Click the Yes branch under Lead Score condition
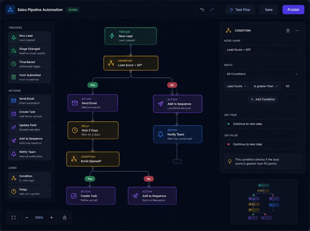The height and width of the screenshot is (231, 310). 93,85
